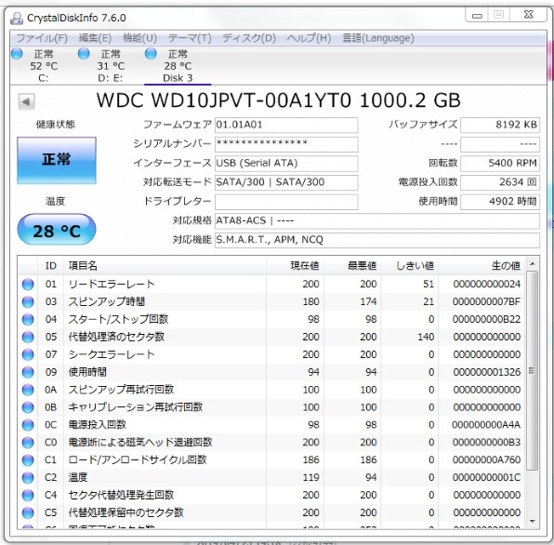Click the raw value 000000007BF
Image resolution: width=554 pixels, height=545 pixels.
(486, 302)
